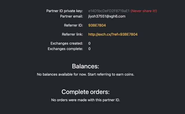Click the Start referring to earn coins sentence
The image size is (185, 114).
coord(111,74)
